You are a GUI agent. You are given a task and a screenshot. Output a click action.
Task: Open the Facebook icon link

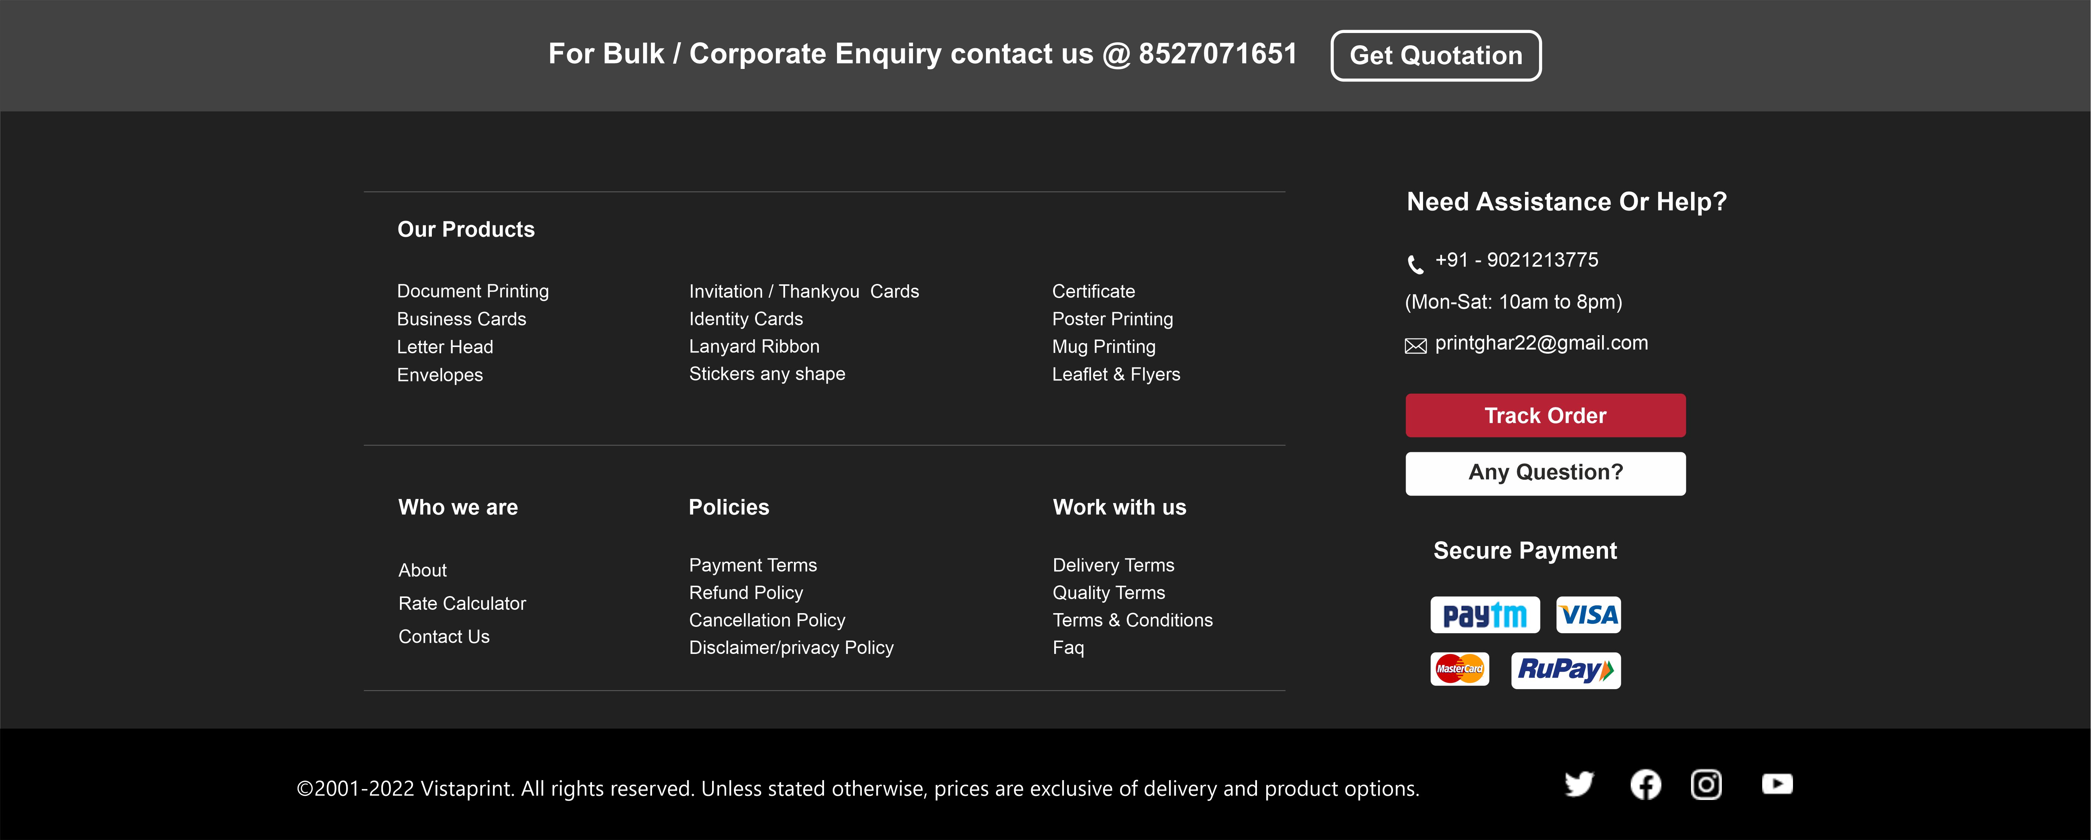(1645, 785)
